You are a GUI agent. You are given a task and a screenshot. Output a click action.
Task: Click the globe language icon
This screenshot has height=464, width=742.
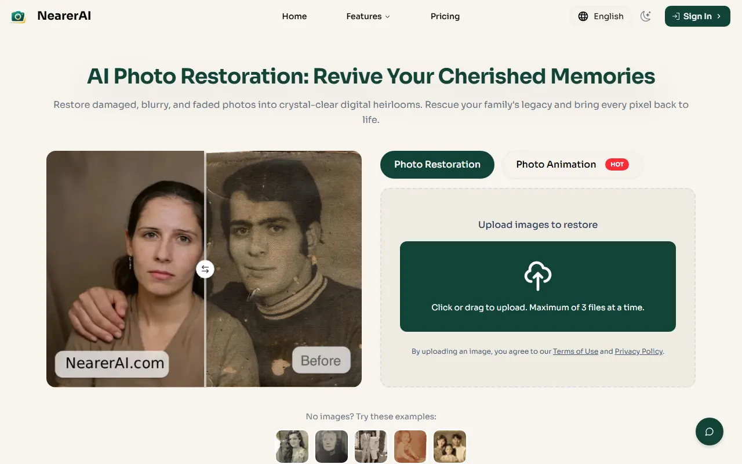[583, 16]
